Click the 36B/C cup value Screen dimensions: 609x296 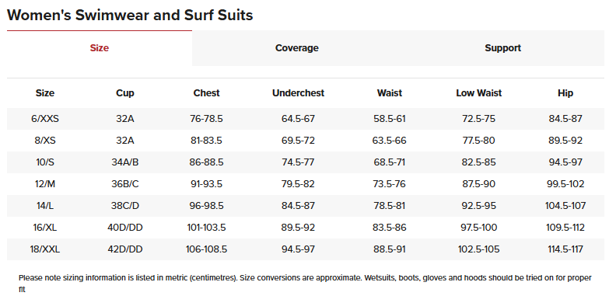pos(125,184)
